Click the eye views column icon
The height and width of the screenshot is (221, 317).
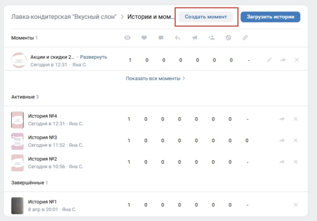point(127,38)
